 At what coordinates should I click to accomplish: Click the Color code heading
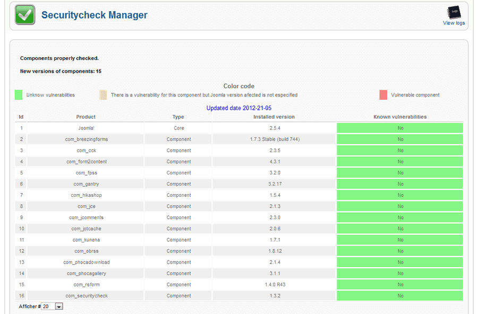238,86
